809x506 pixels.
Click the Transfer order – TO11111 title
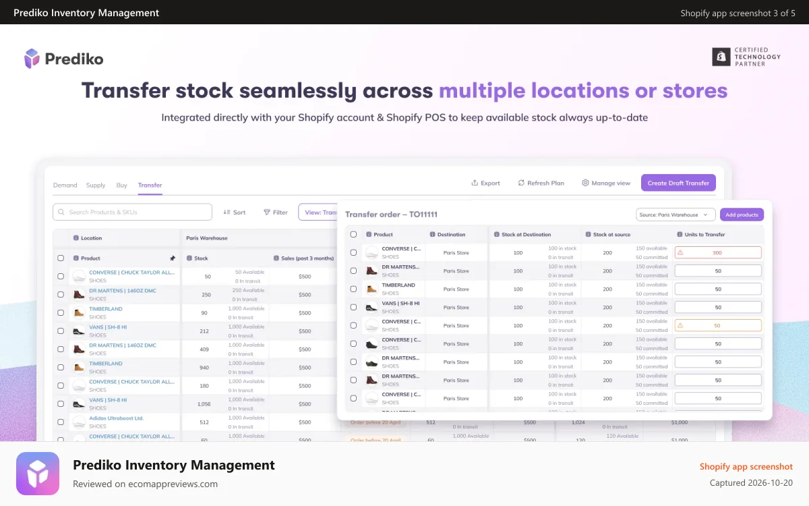pyautogui.click(x=391, y=215)
